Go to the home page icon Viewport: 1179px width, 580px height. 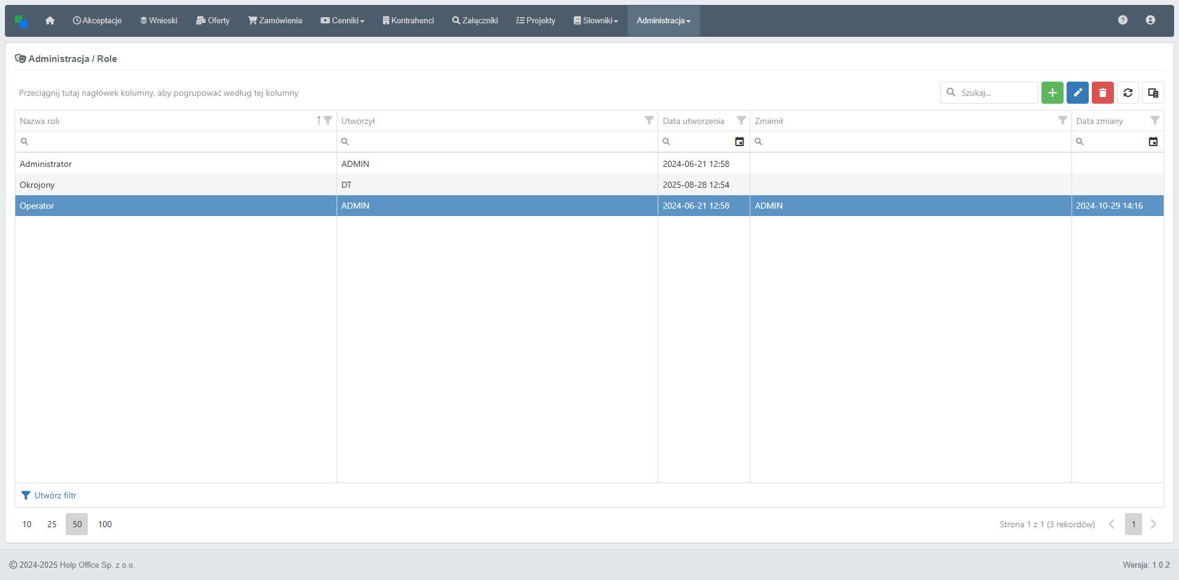(50, 21)
